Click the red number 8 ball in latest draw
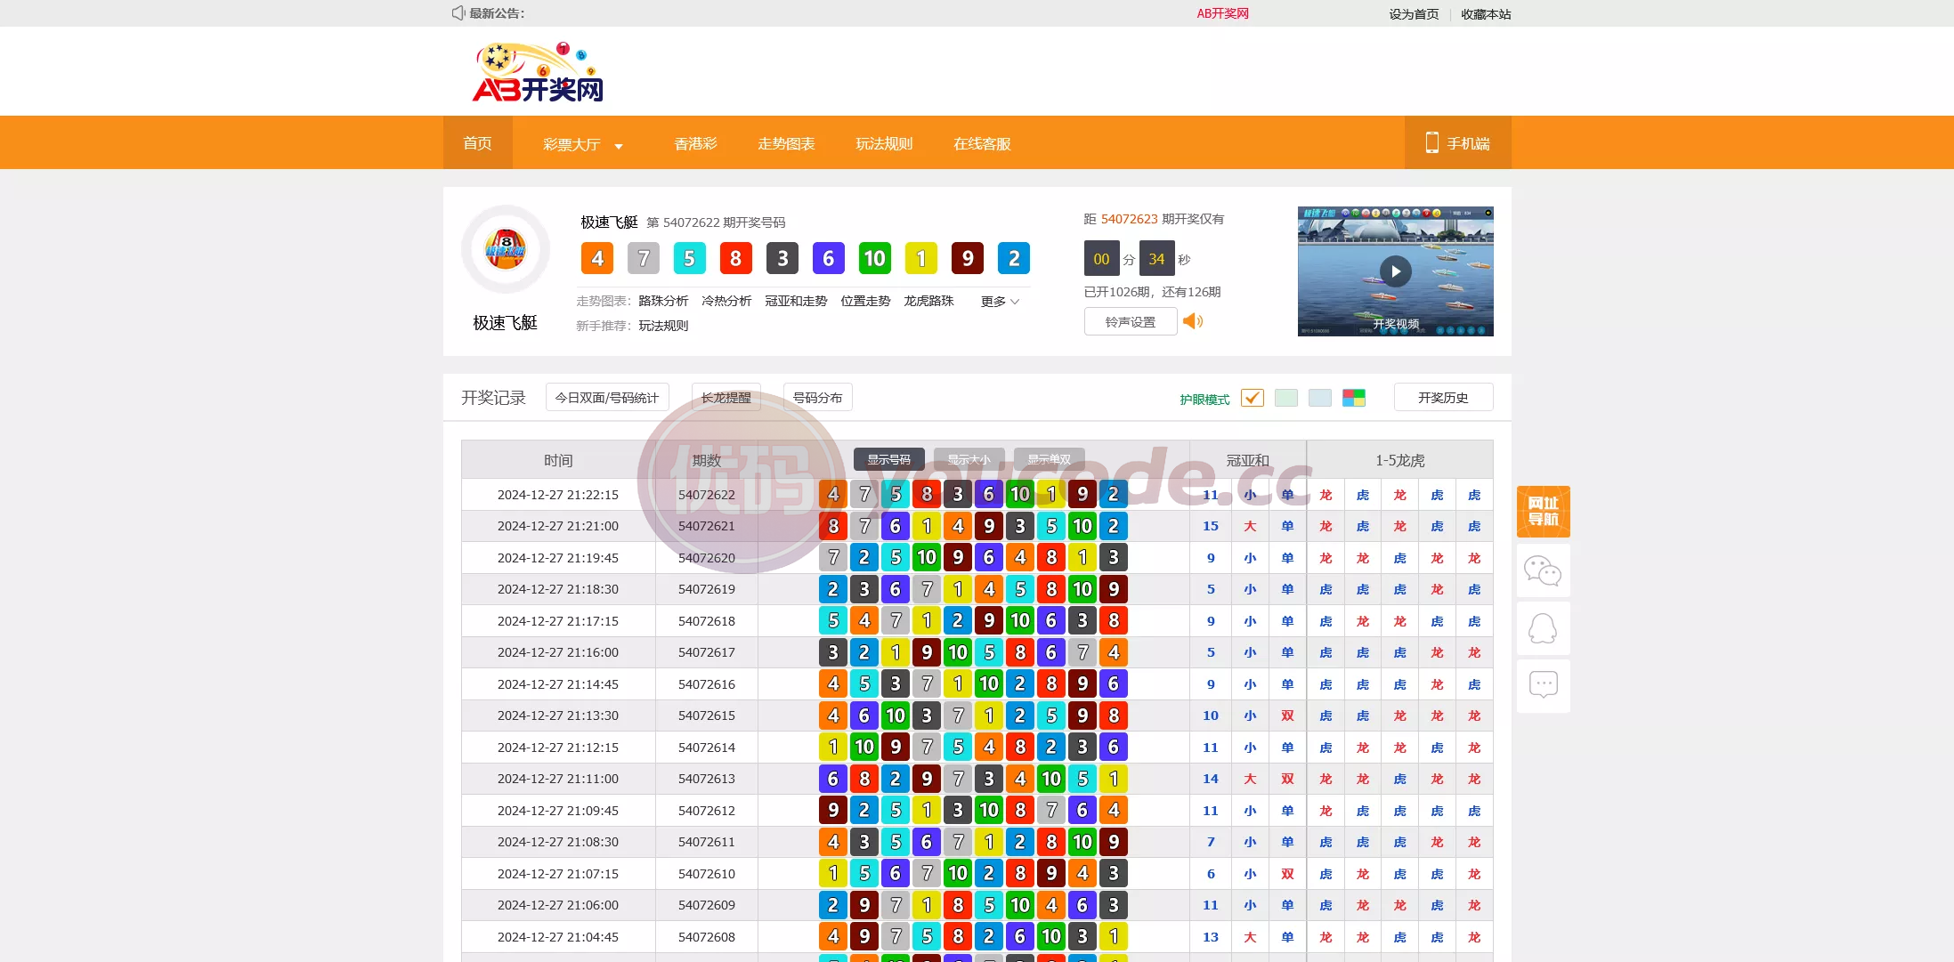Screen dimensions: 1954x962 (736, 259)
